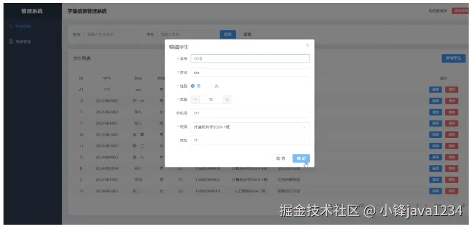Click the age value field showing 20

[x=211, y=99]
